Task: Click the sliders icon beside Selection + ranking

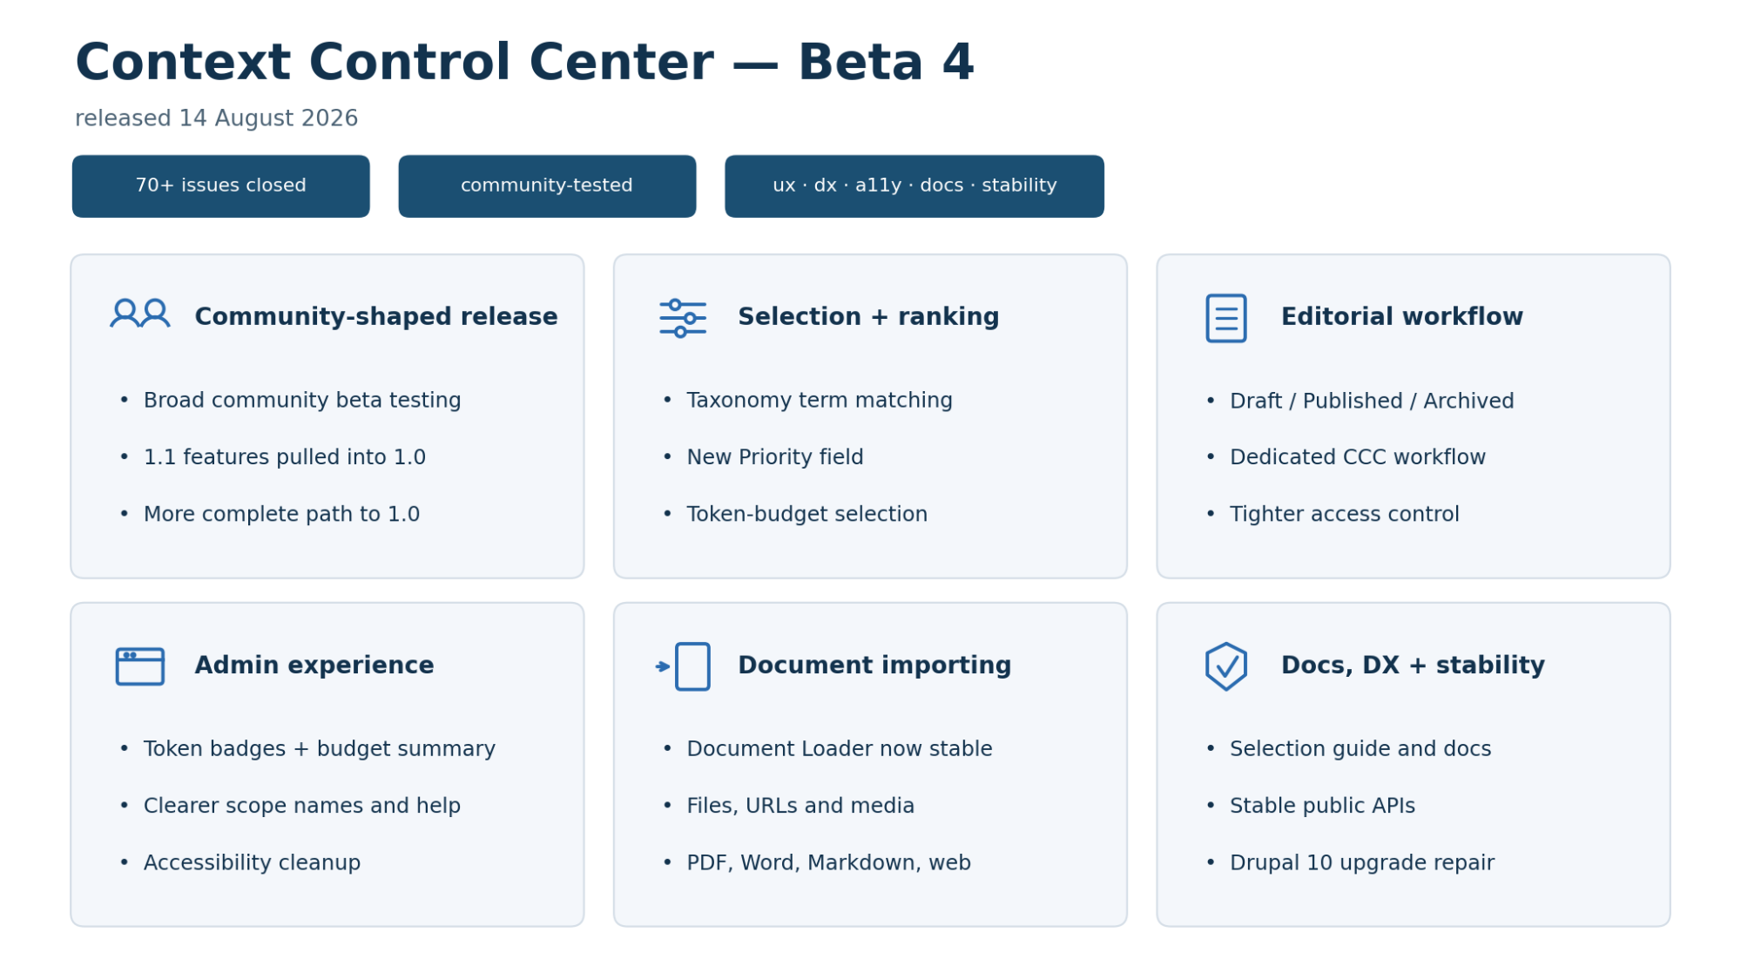Action: (683, 318)
